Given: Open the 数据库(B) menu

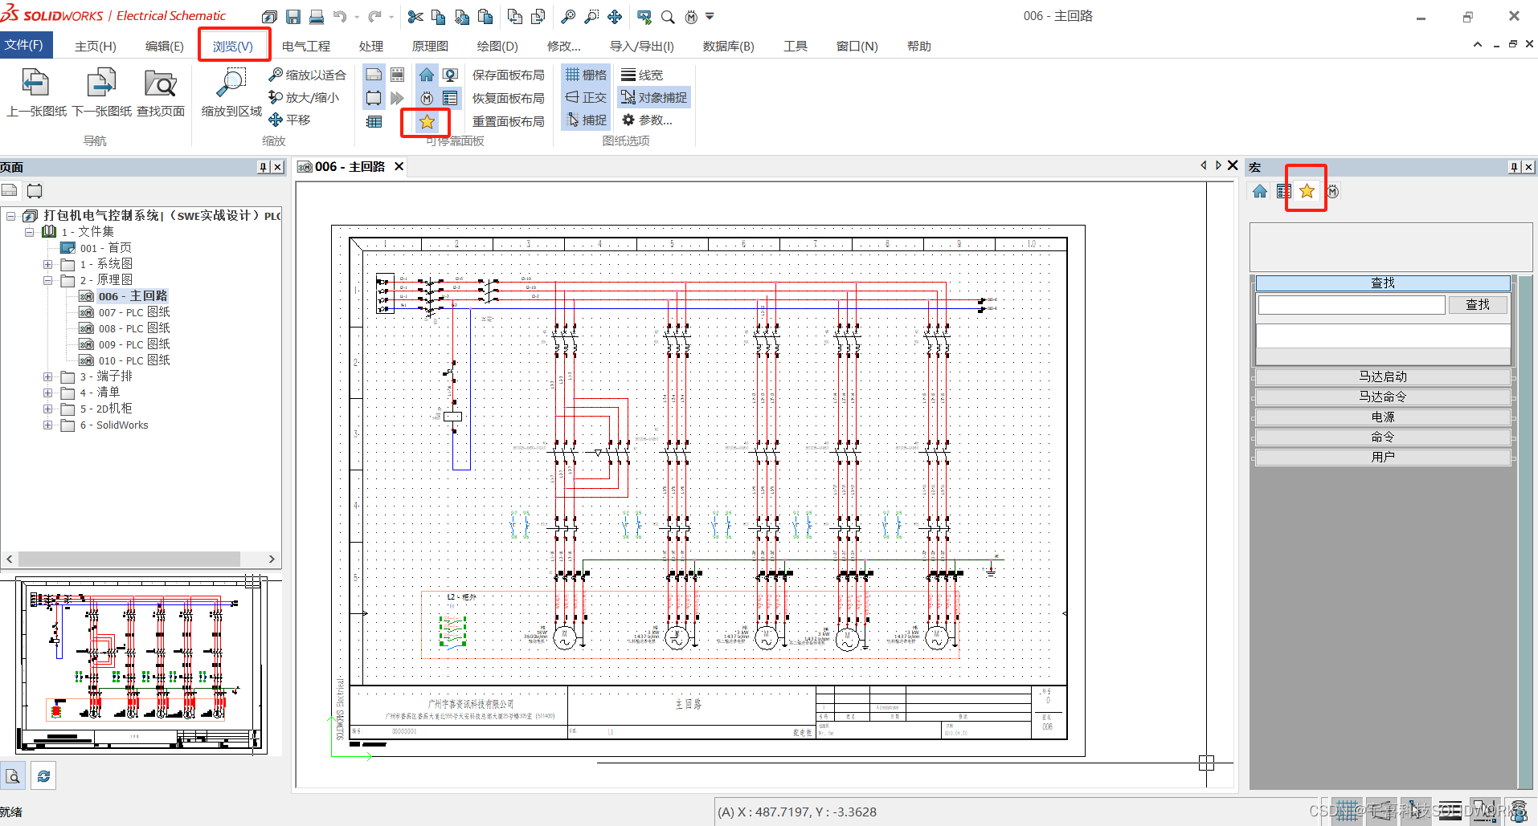Looking at the screenshot, I should coord(727,46).
